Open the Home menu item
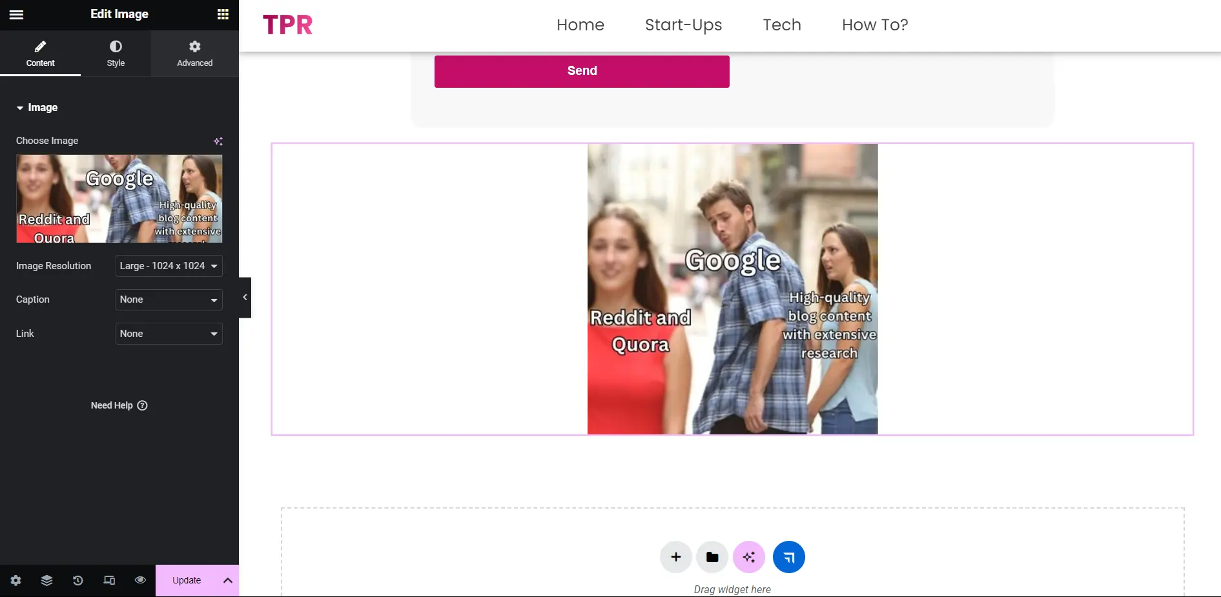1221x597 pixels. click(x=580, y=25)
